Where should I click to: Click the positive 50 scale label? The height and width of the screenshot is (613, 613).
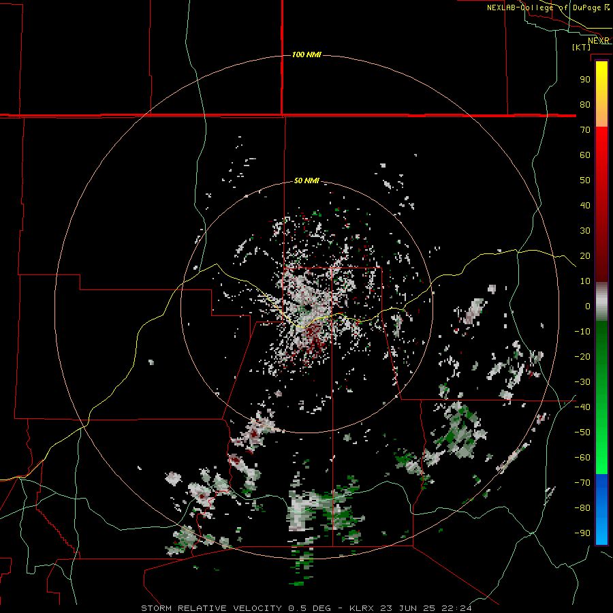(x=585, y=180)
